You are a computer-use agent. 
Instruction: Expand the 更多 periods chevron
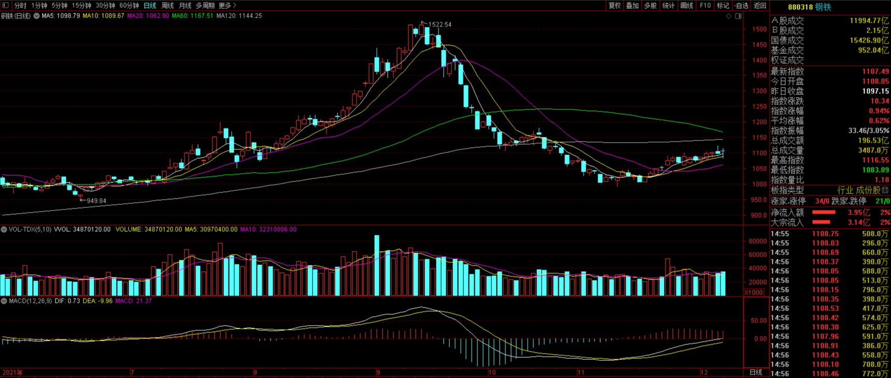[234, 5]
